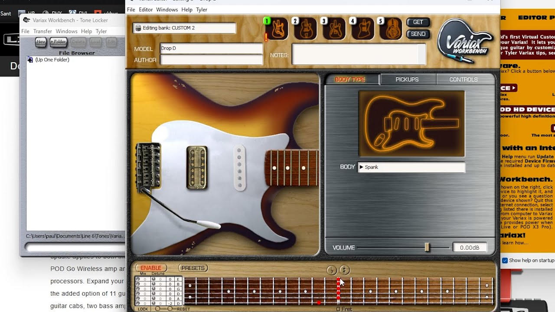Select guitar model slot 4
This screenshot has height=312, width=555.
[x=362, y=29]
